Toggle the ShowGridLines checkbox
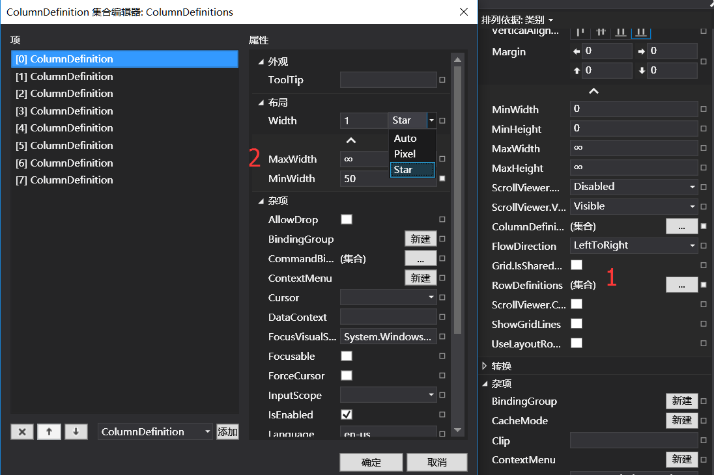This screenshot has height=475, width=714. pos(576,323)
